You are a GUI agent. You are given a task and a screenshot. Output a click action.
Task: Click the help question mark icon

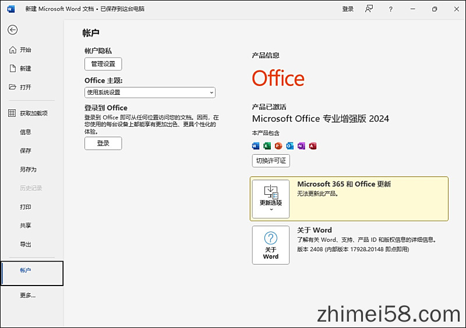click(390, 9)
